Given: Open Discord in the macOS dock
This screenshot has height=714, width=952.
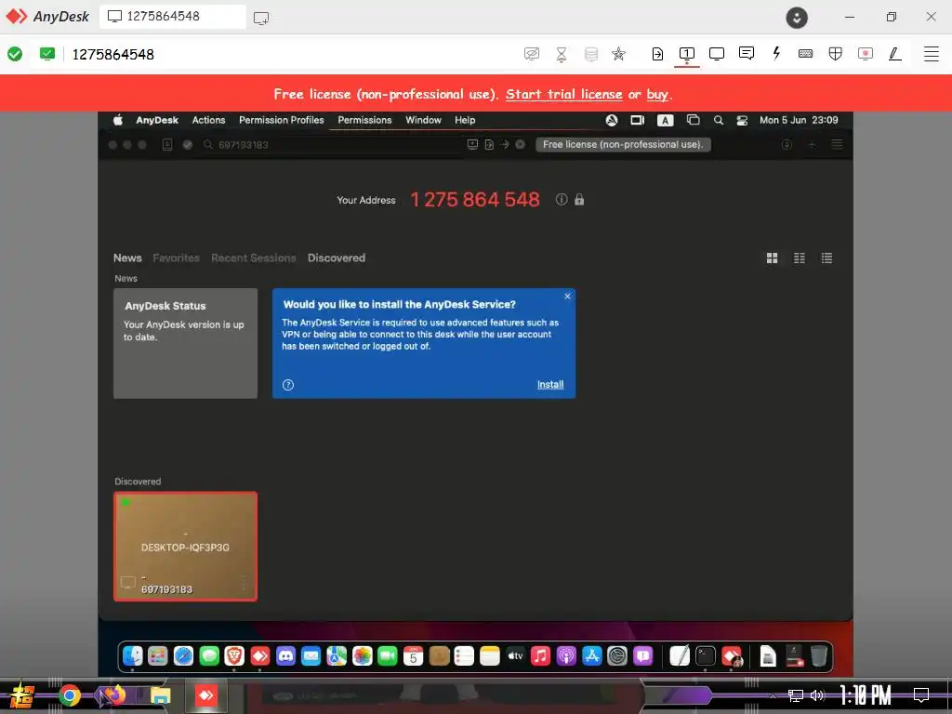Looking at the screenshot, I should 285,655.
